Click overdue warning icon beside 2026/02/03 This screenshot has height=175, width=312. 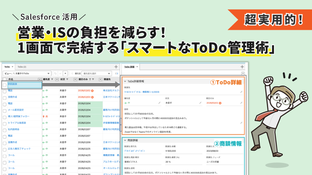pyautogui.click(x=92, y=97)
